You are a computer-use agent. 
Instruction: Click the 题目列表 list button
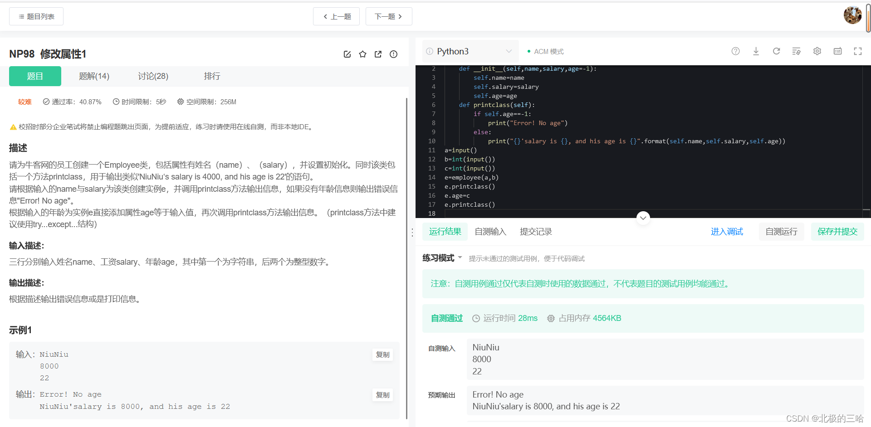[x=36, y=16]
